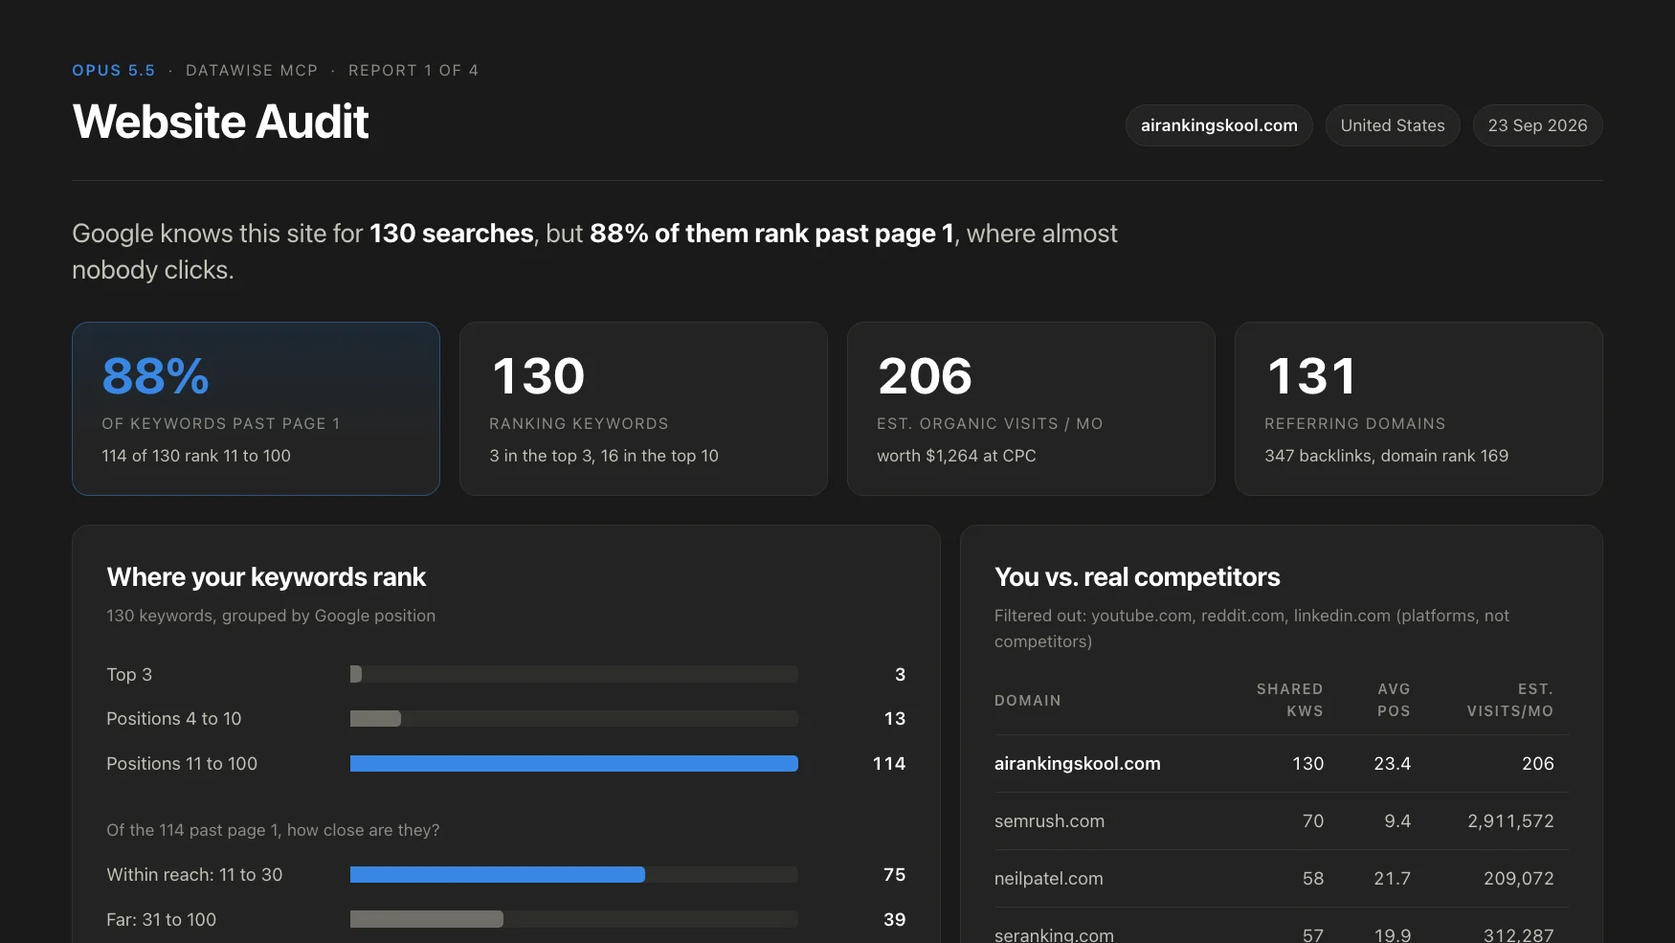Click the Positions 4 to 10 bar
This screenshot has height=943, width=1675.
pyautogui.click(x=574, y=718)
